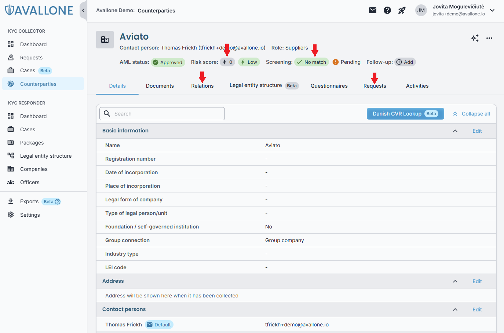Image resolution: width=504 pixels, height=333 pixels.
Task: Open Officers in the sidebar
Action: [x=43, y=182]
